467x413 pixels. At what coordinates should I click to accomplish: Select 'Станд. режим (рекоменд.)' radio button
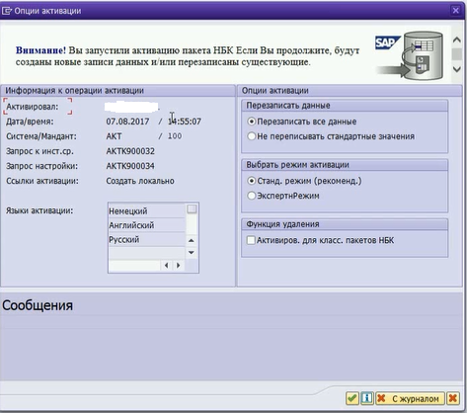[252, 181]
